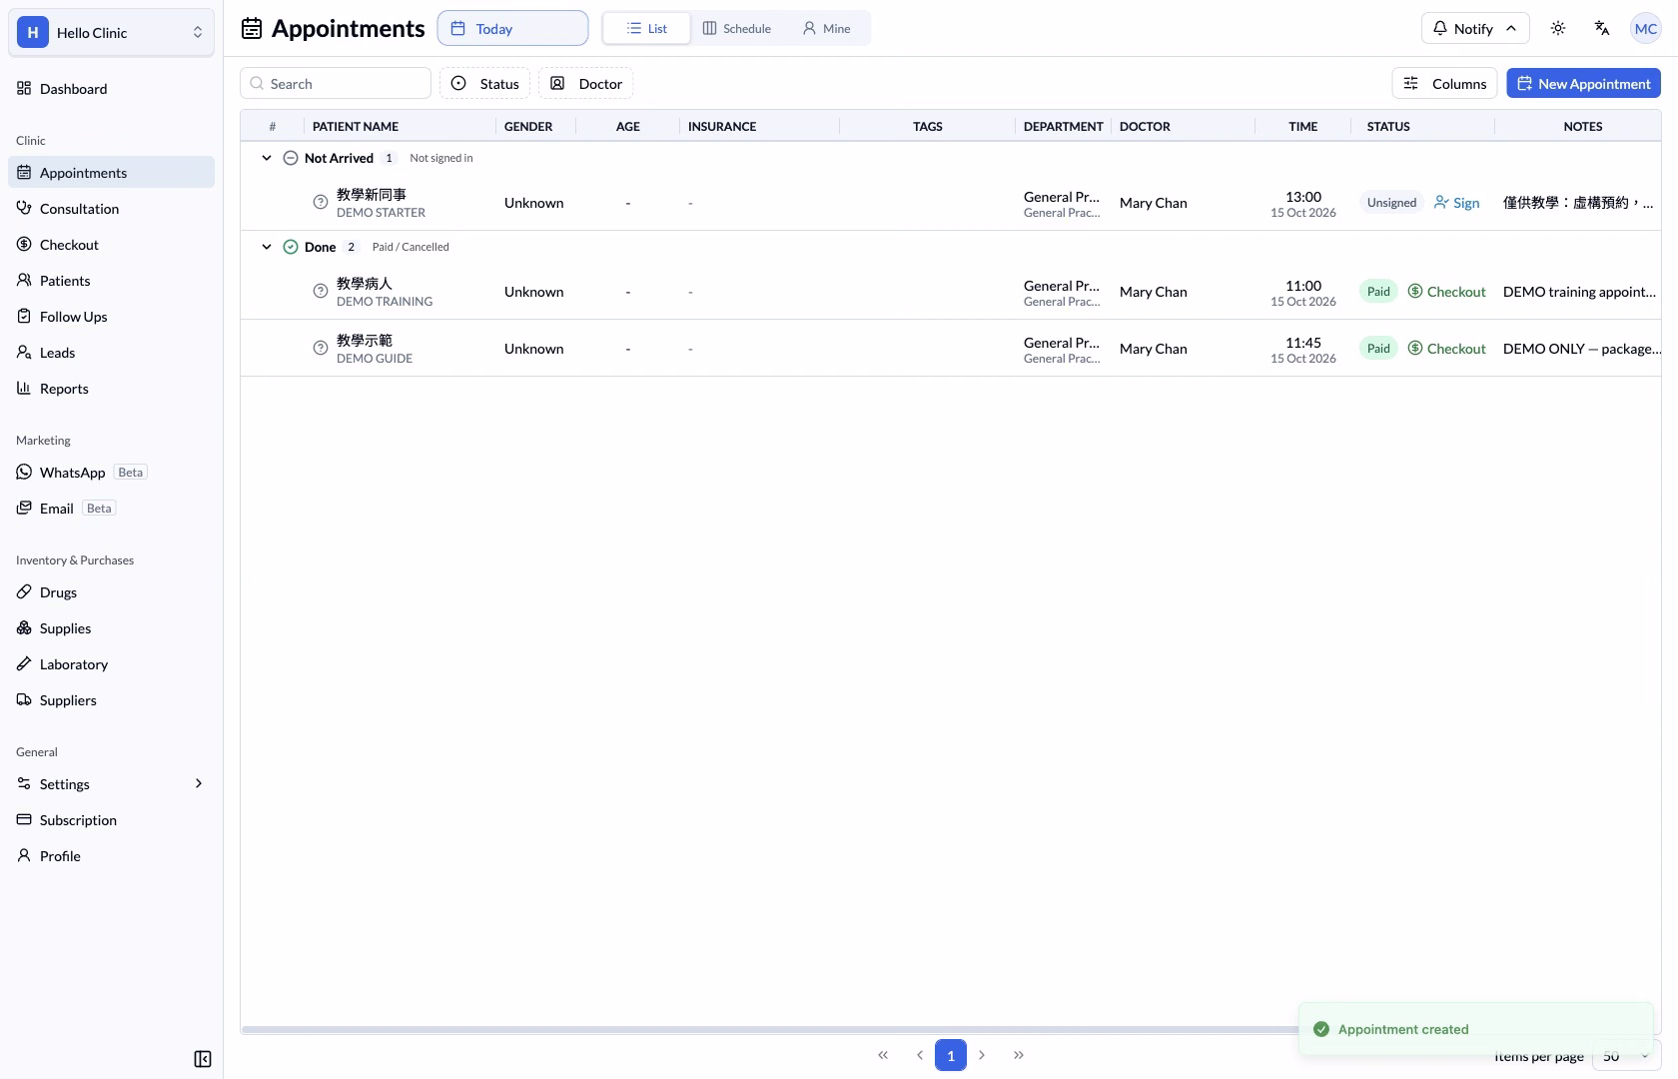Click page number 1 button
The width and height of the screenshot is (1678, 1079).
point(951,1055)
